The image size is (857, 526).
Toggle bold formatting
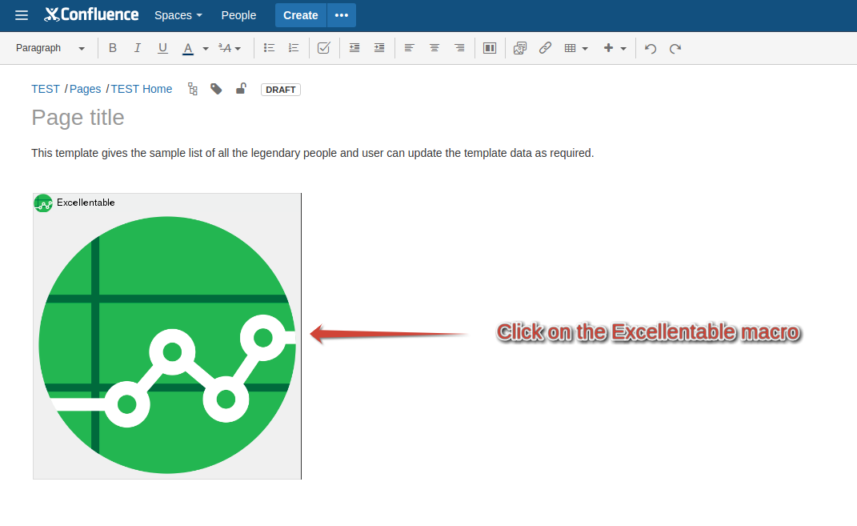tap(113, 48)
